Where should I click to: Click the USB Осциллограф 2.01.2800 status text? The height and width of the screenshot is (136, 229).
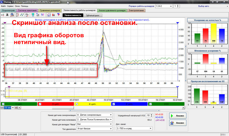[x=14, y=134]
